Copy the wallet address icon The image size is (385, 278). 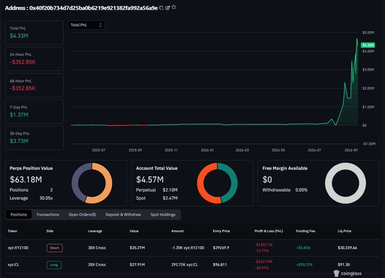tap(161, 7)
